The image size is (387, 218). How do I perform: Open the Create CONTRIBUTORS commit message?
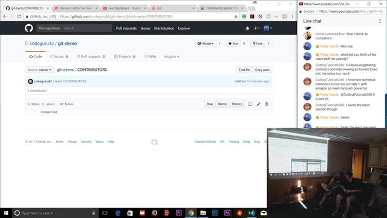click(70, 81)
